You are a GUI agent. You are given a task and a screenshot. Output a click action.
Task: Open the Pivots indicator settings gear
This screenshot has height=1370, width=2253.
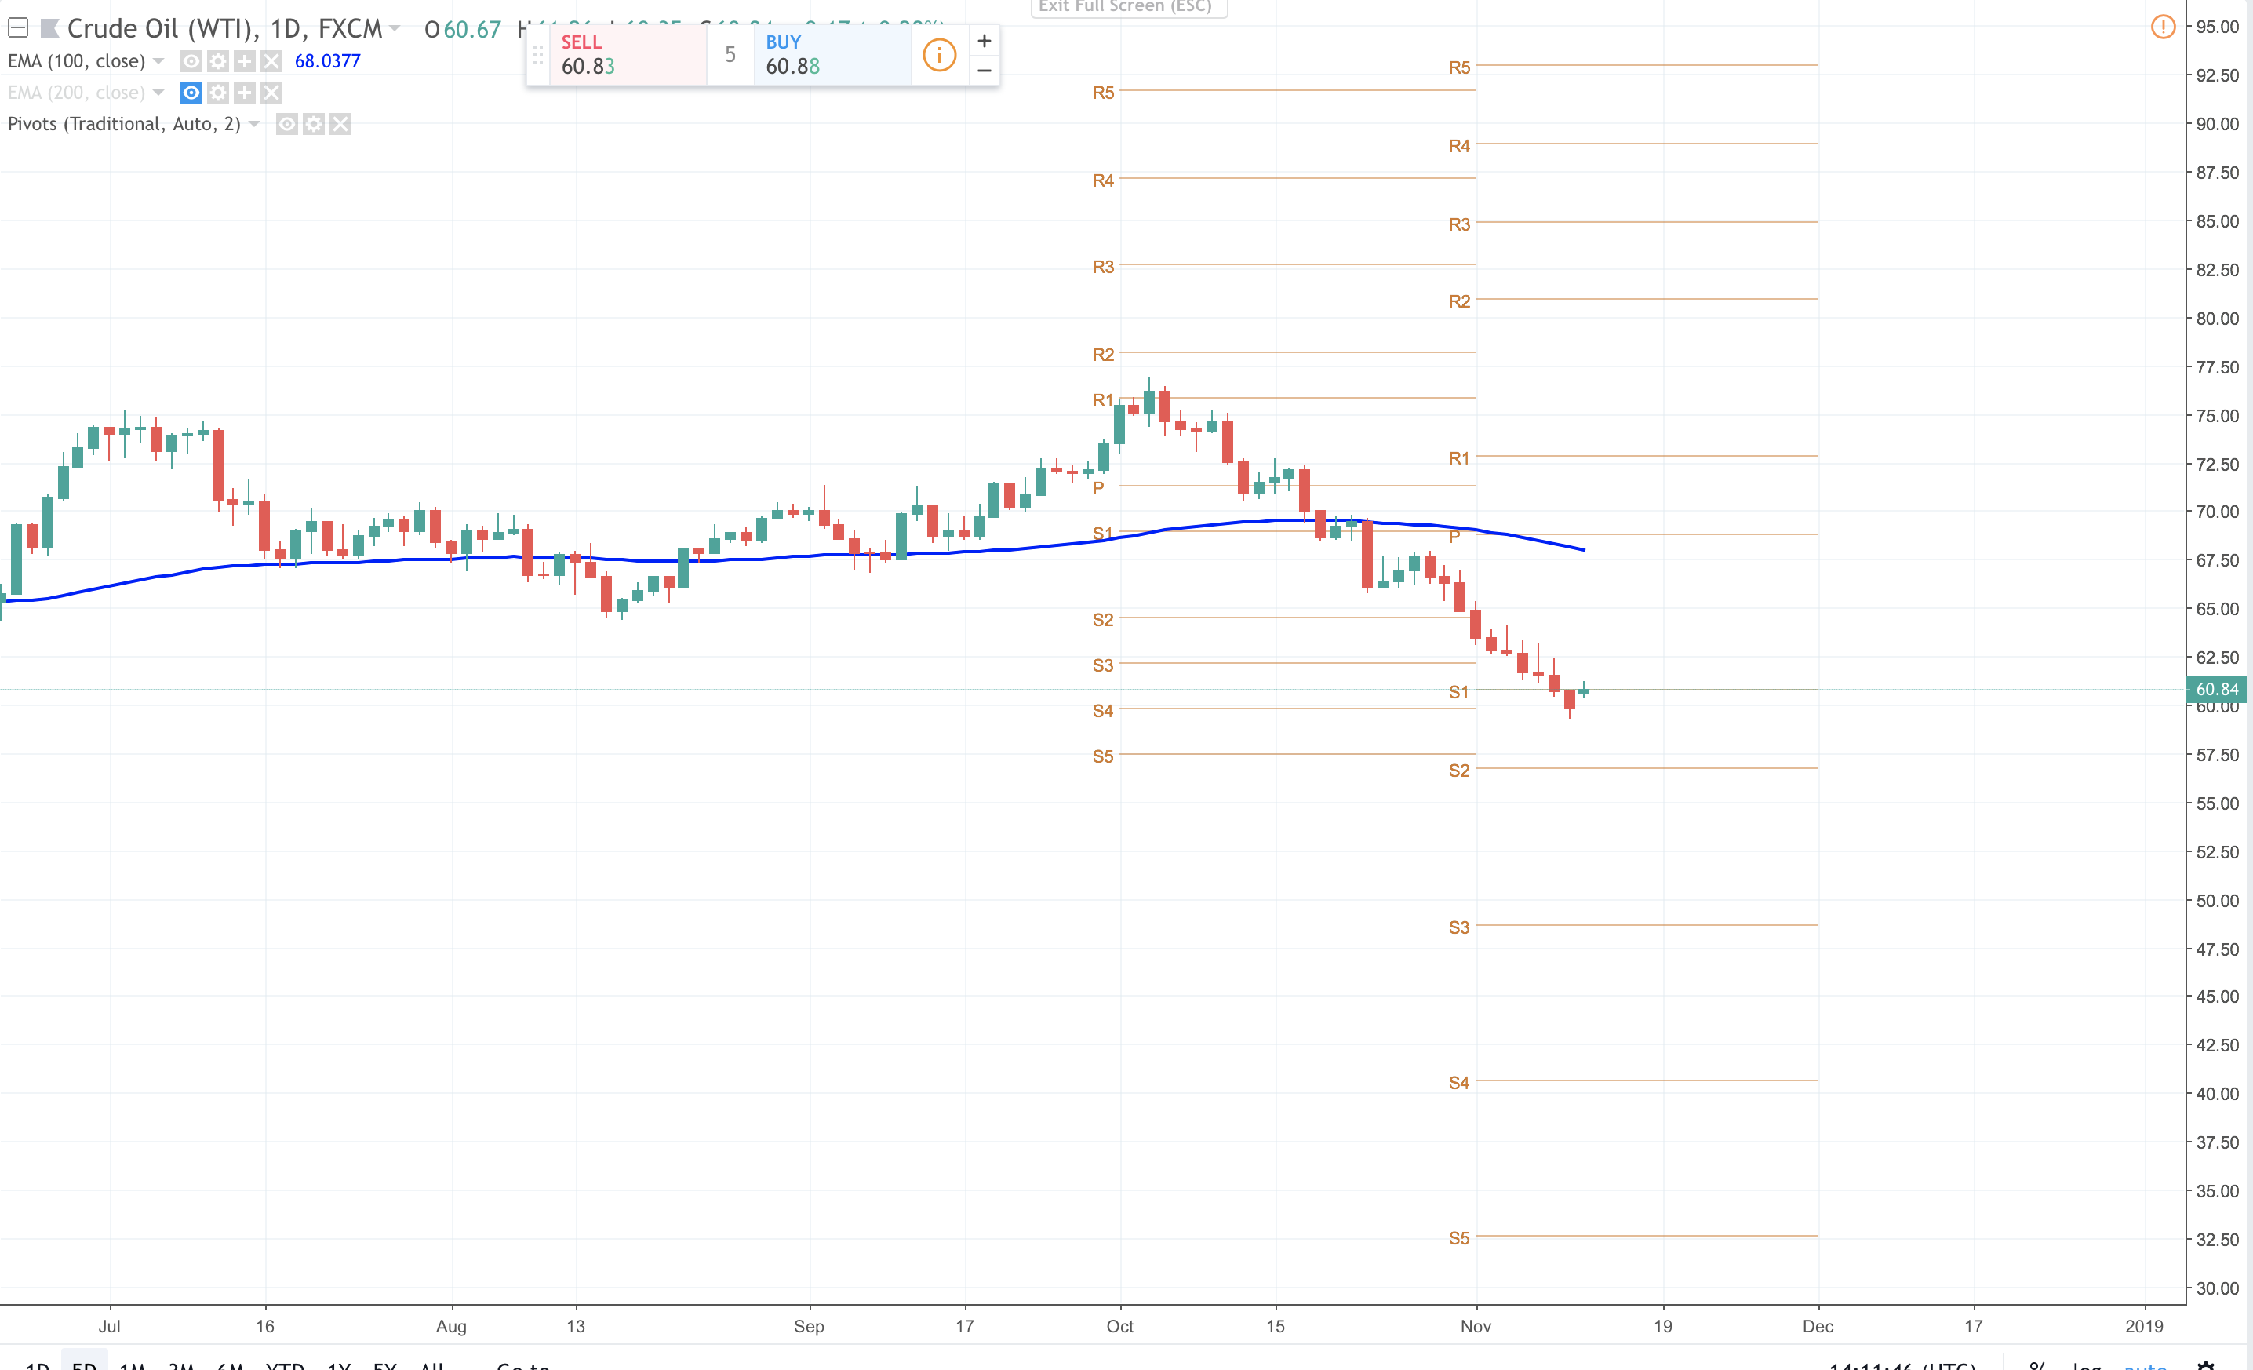click(x=314, y=123)
